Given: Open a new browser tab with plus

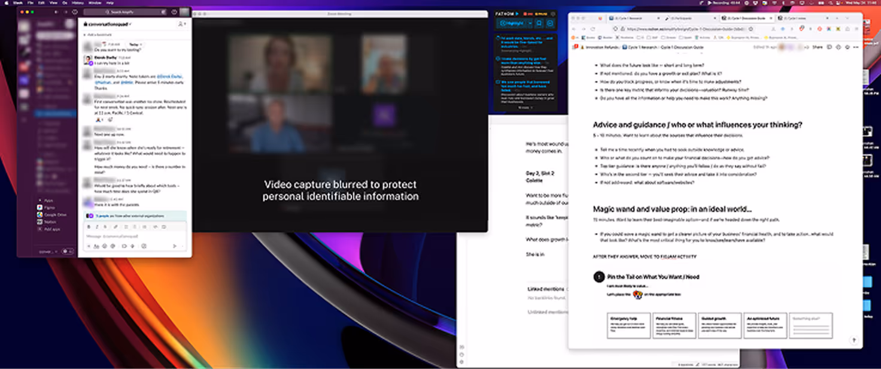Looking at the screenshot, I should click(837, 19).
